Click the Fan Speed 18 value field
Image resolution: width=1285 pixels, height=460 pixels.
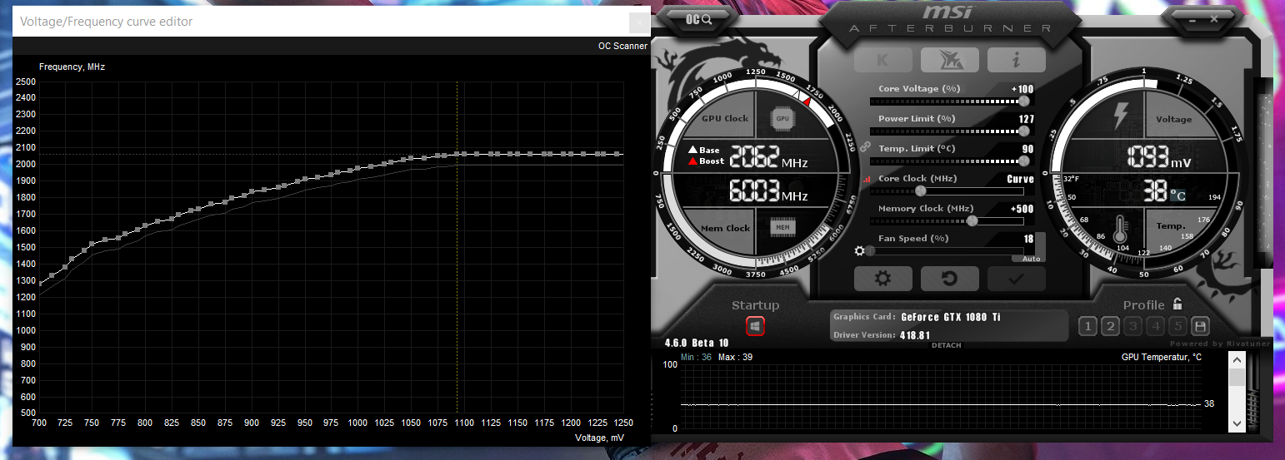[x=1029, y=239]
